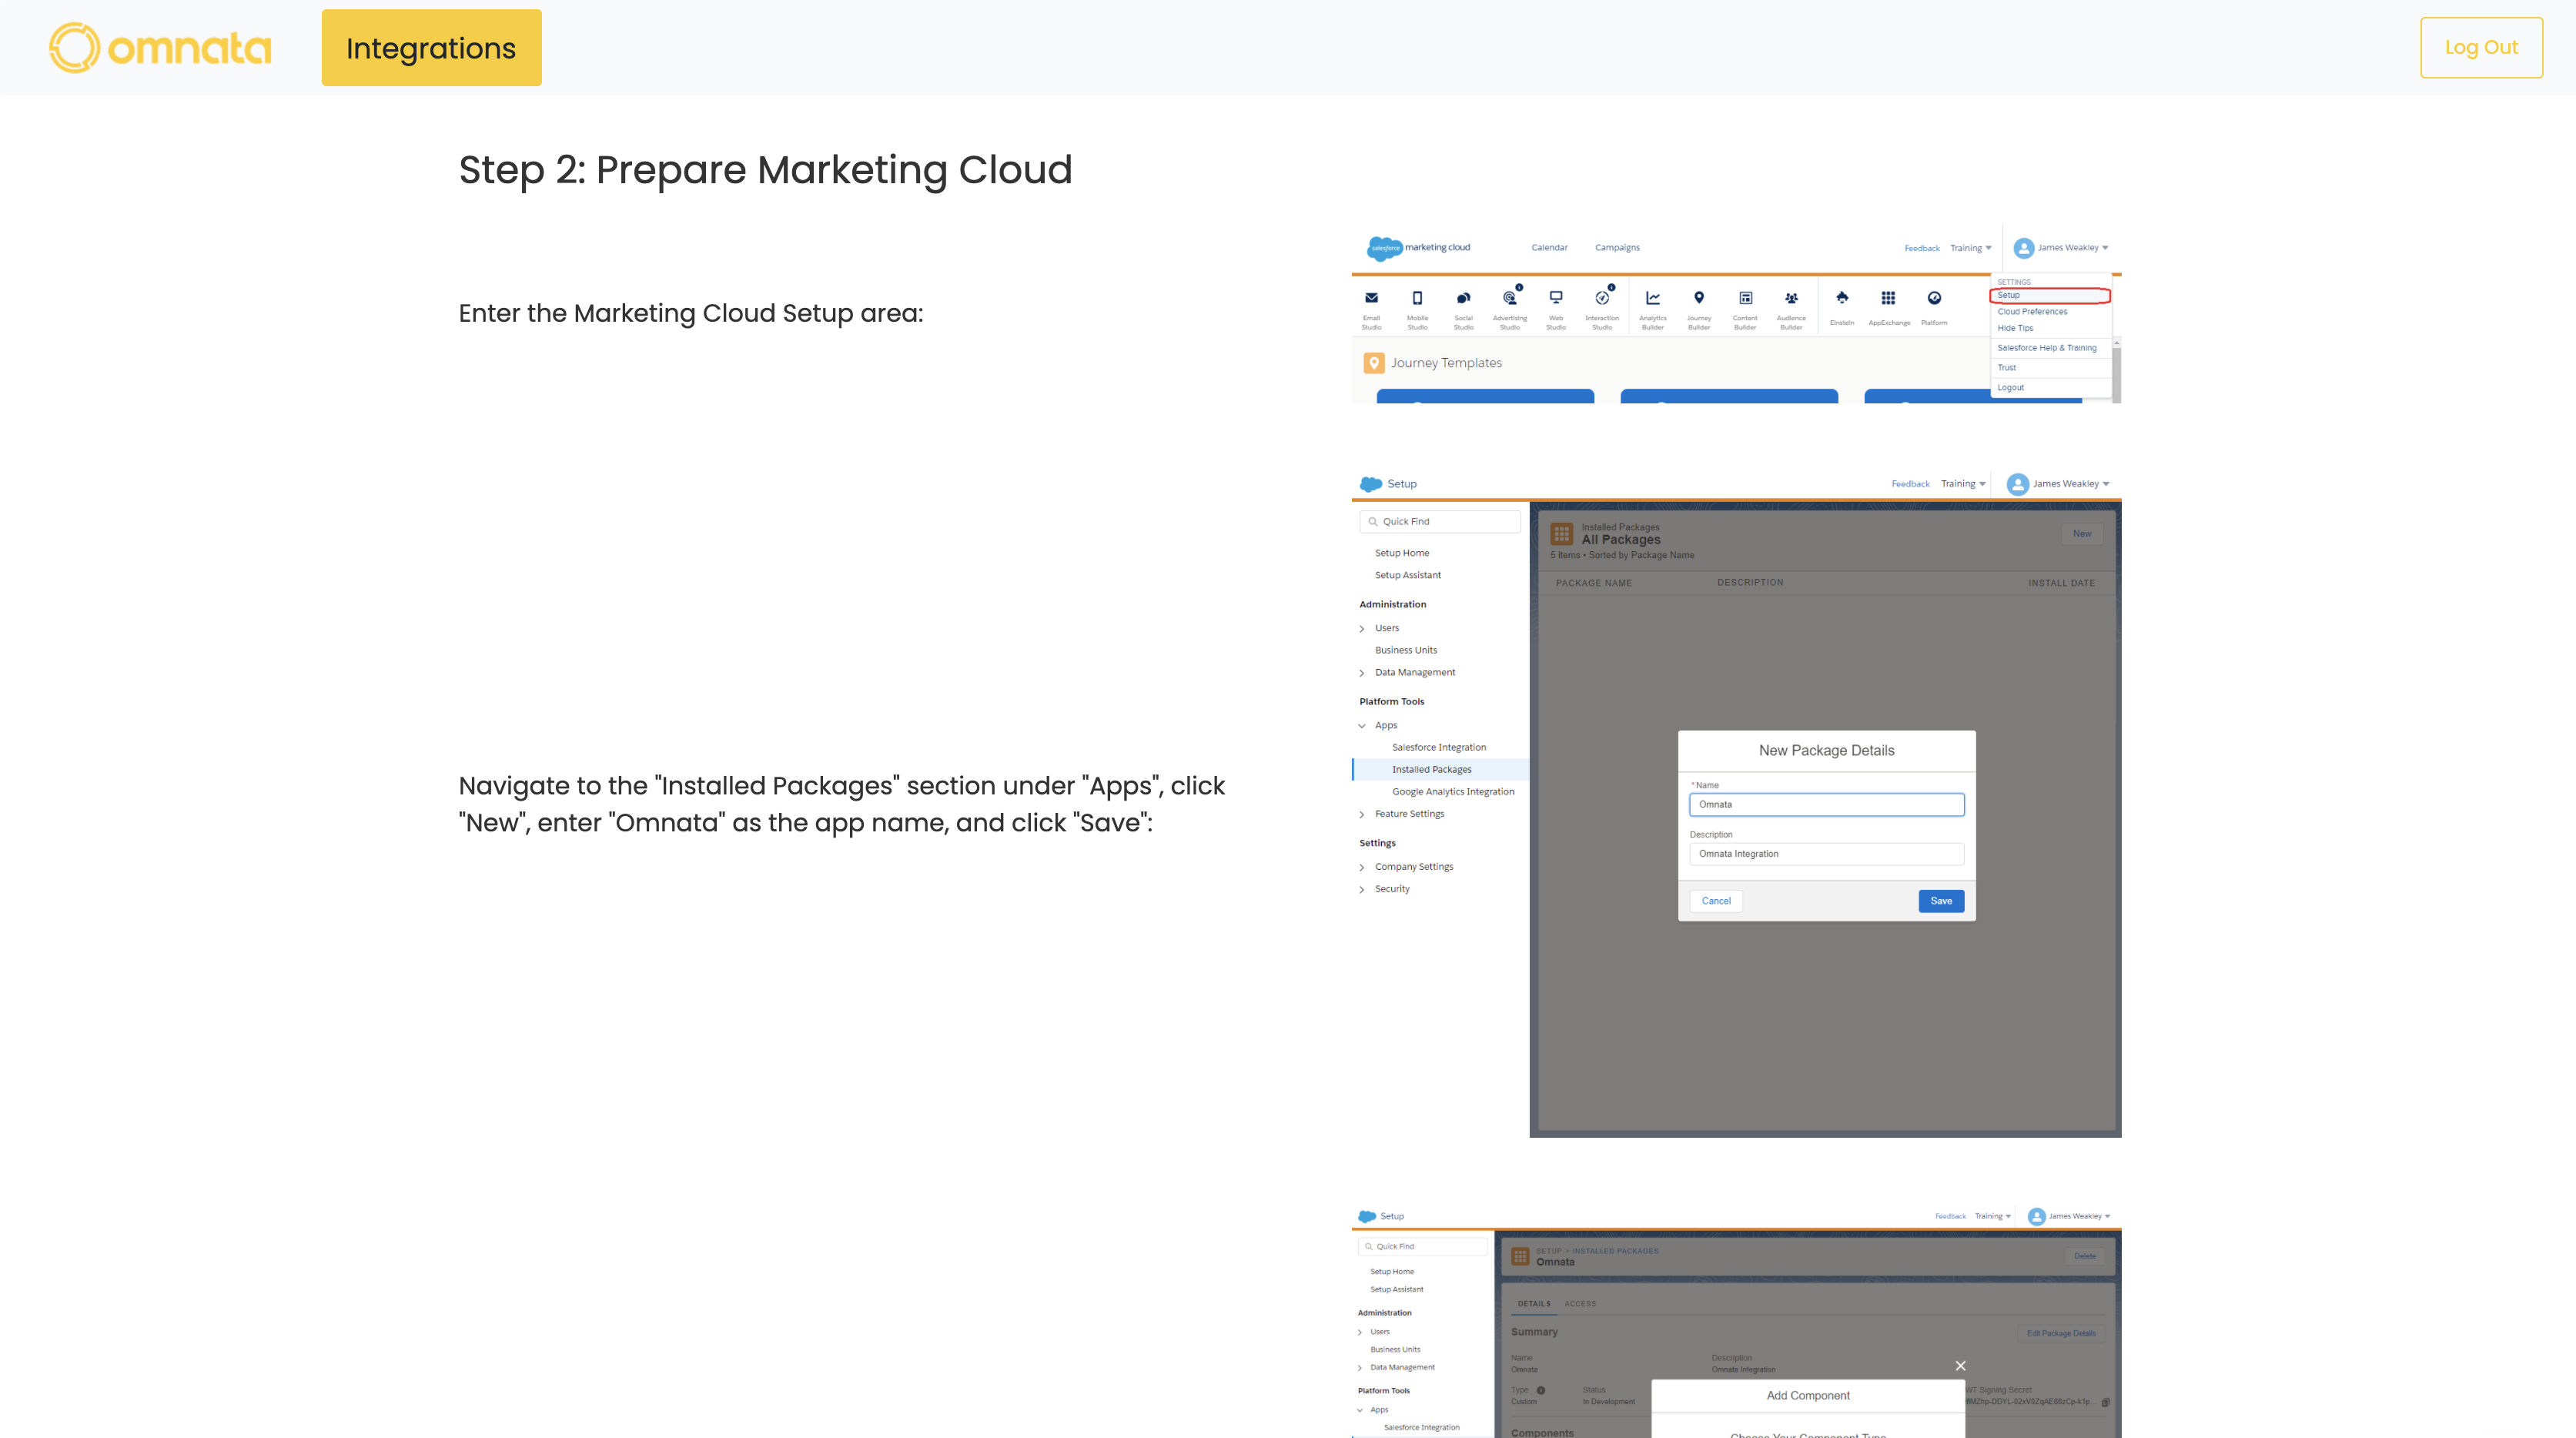The width and height of the screenshot is (2576, 1438).
Task: Select Installed Packages under Apps
Action: pos(1432,770)
